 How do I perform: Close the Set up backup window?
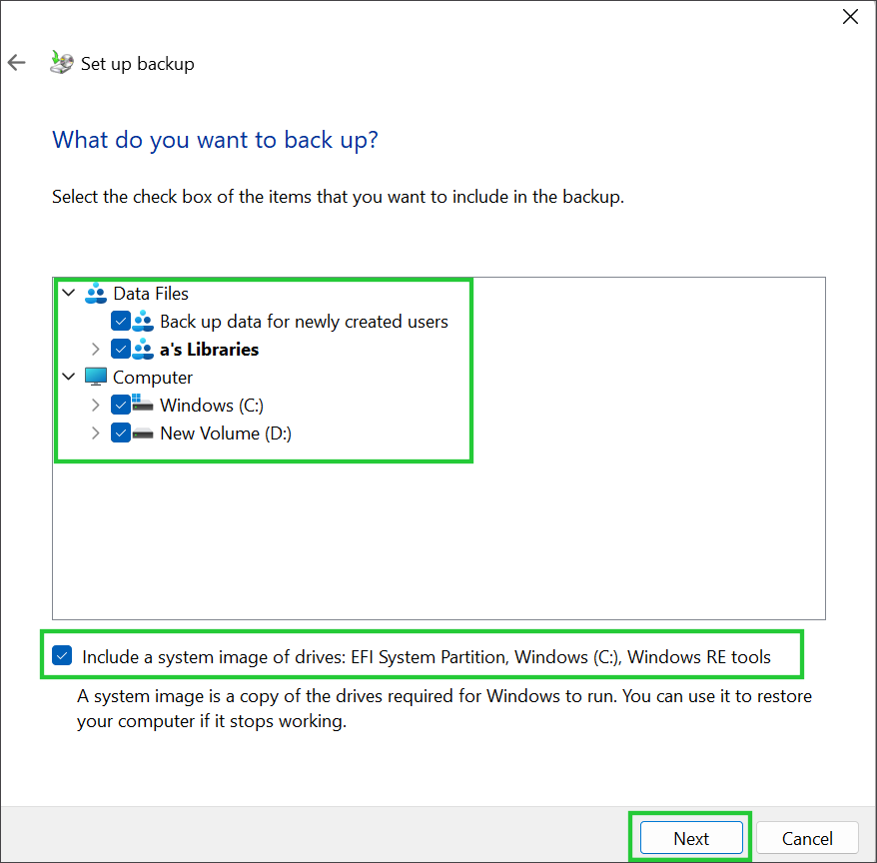(850, 17)
